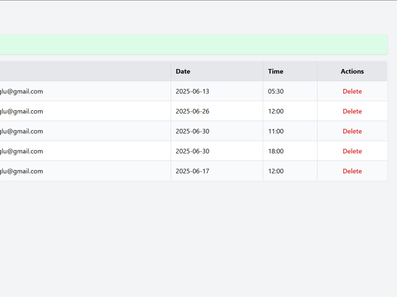Click the email in the 18:00 row

click(x=21, y=151)
